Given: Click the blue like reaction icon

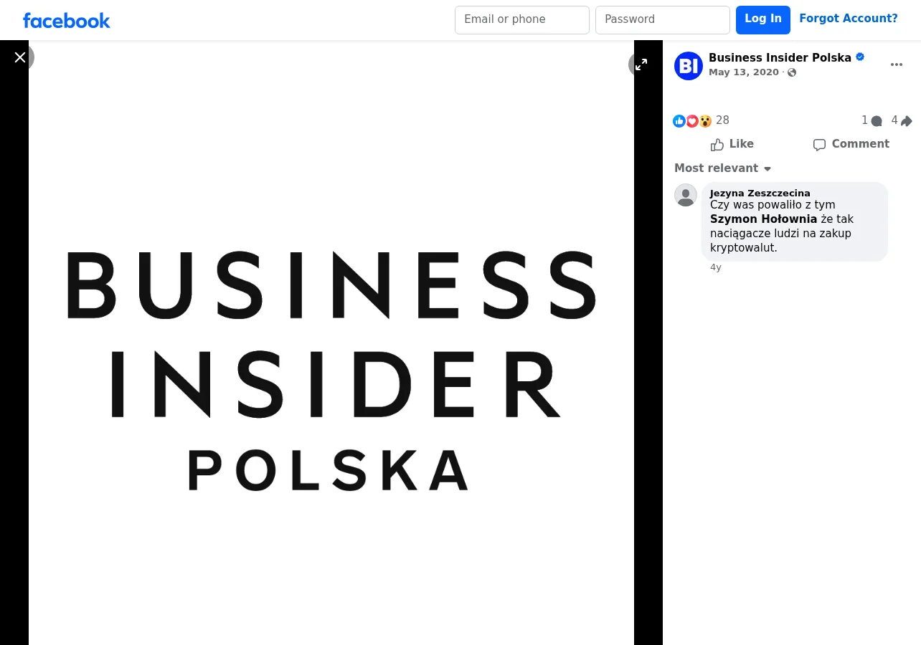Looking at the screenshot, I should pos(679,121).
